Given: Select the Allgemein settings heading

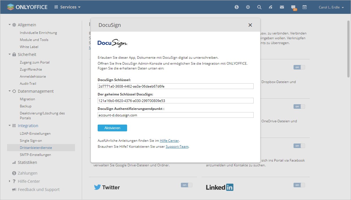Looking at the screenshot, I should click(27, 25).
